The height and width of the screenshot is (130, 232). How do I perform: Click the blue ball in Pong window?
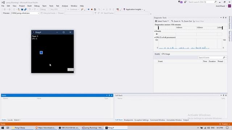(41, 53)
